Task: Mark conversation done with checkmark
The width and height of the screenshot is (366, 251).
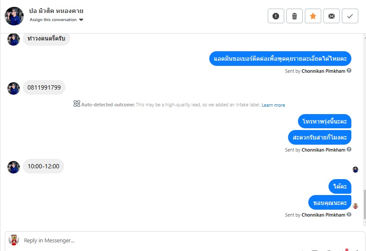Action: pyautogui.click(x=350, y=16)
